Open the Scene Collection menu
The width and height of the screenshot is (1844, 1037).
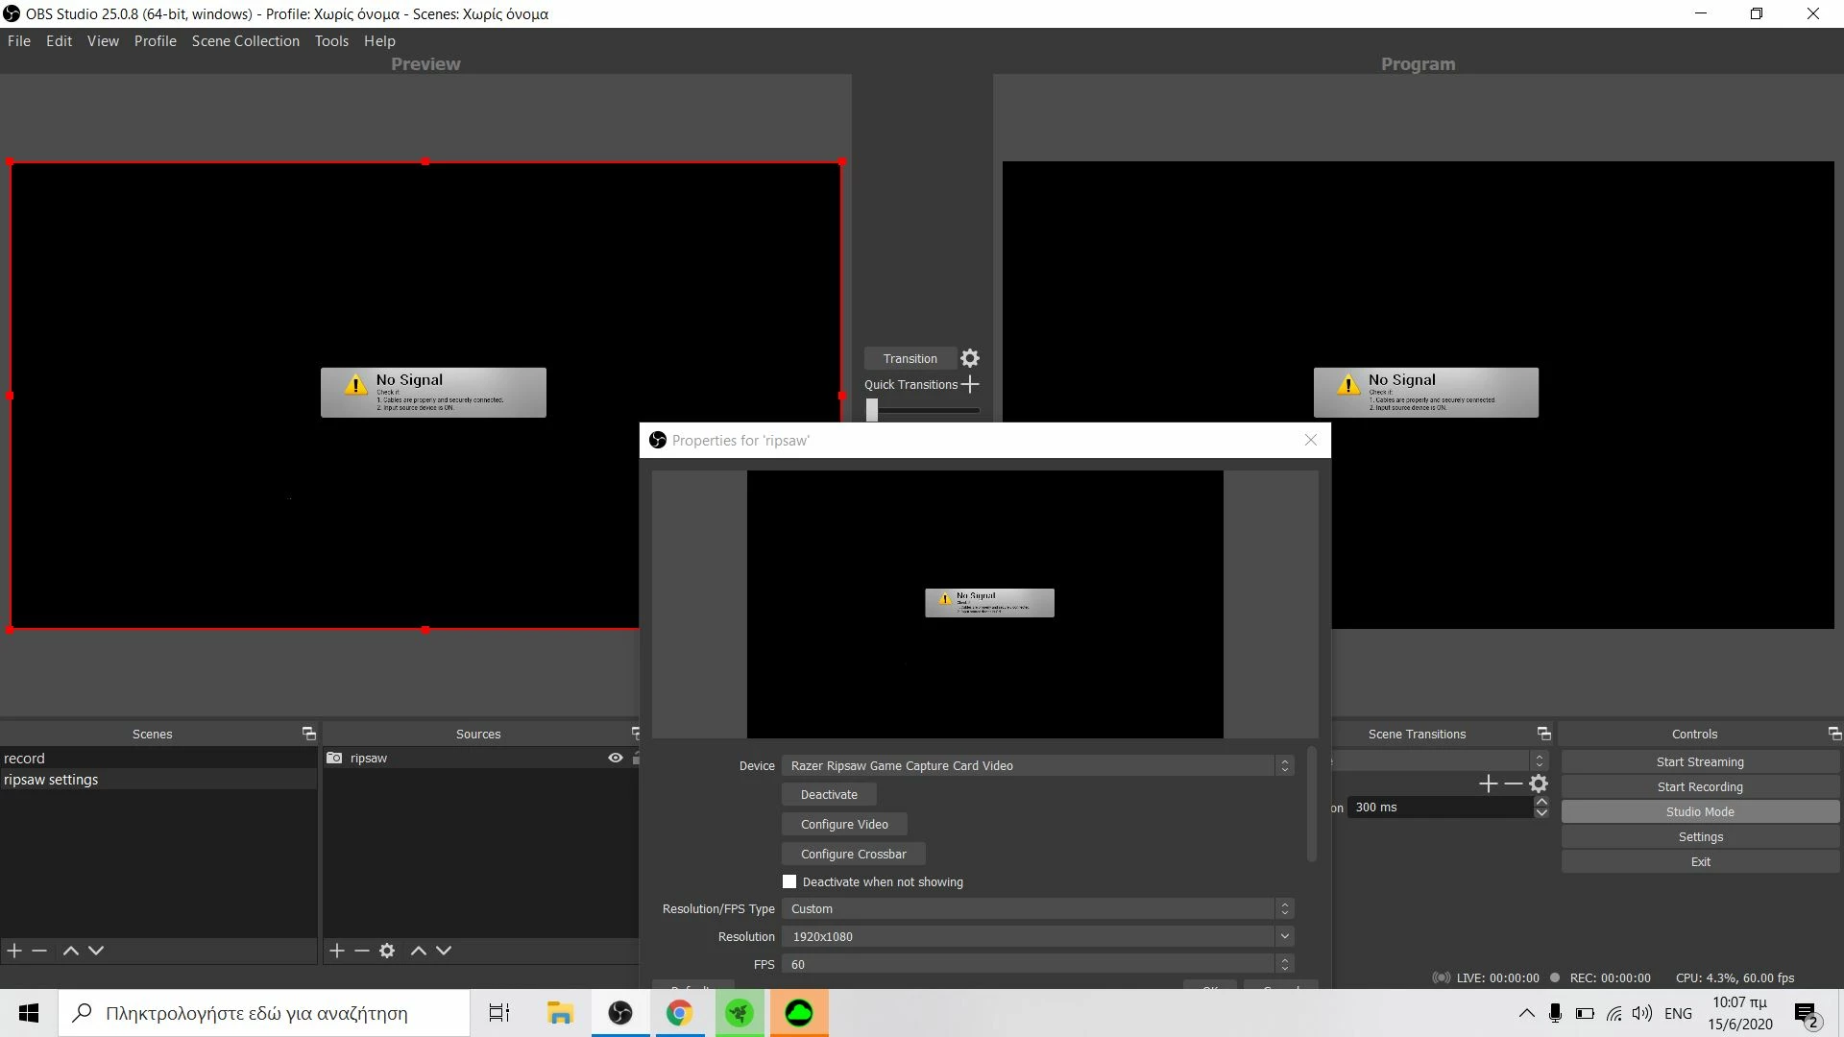coord(245,40)
